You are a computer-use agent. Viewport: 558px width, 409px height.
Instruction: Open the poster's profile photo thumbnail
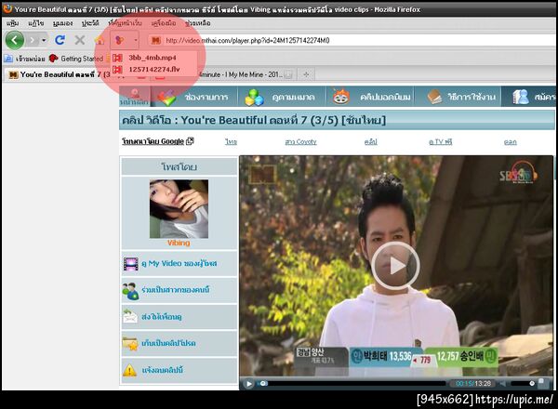point(179,209)
